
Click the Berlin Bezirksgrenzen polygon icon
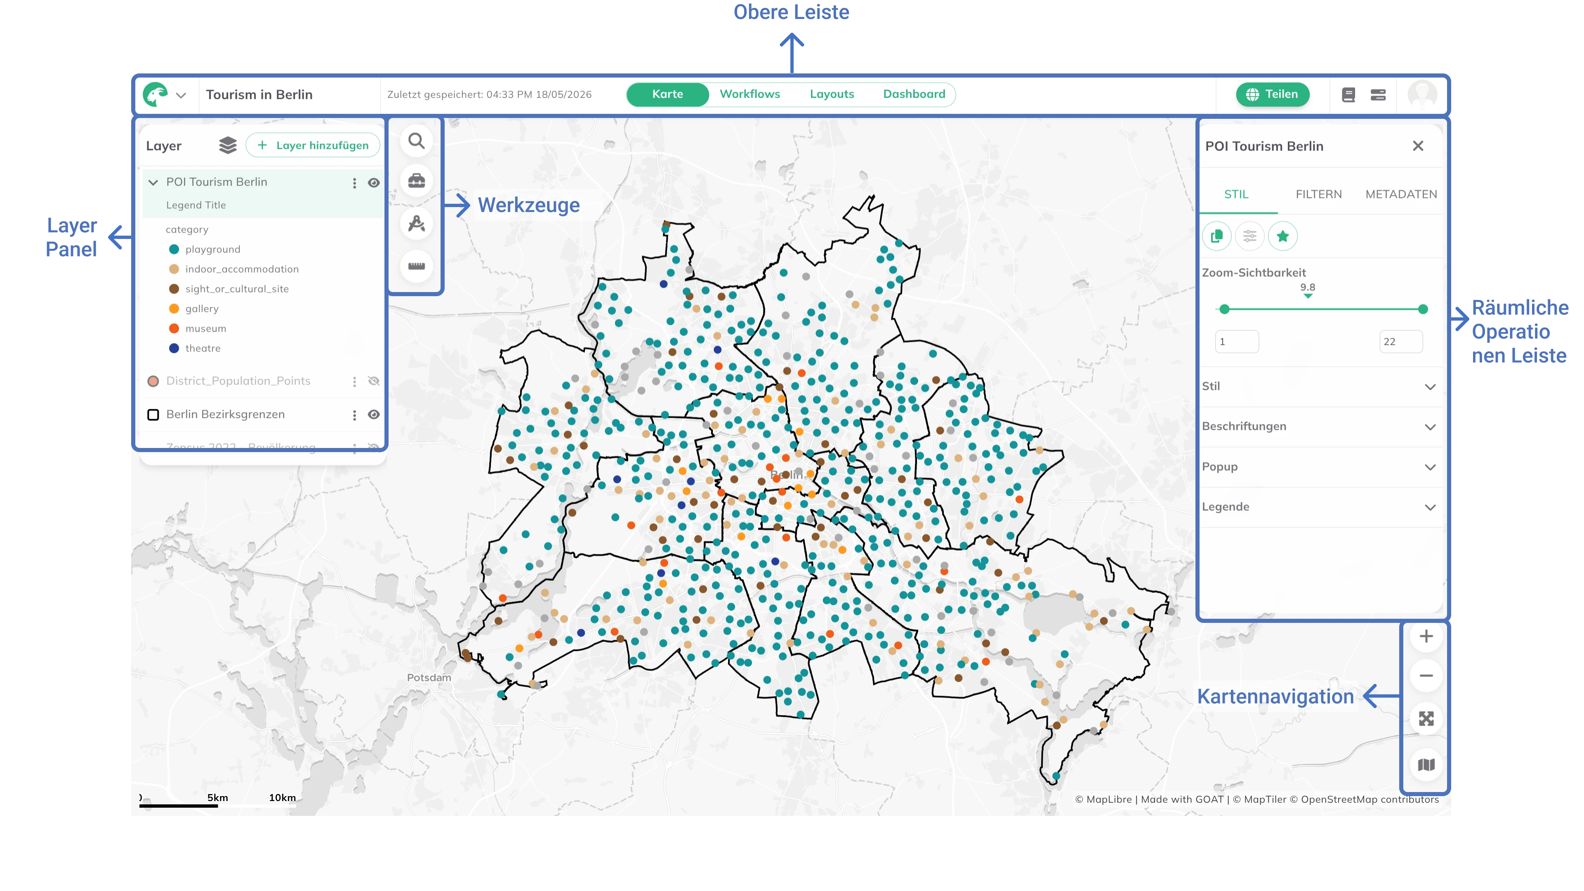pos(153,415)
